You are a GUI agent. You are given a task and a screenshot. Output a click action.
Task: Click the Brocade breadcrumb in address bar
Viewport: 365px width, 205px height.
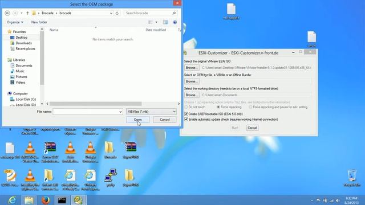47,13
